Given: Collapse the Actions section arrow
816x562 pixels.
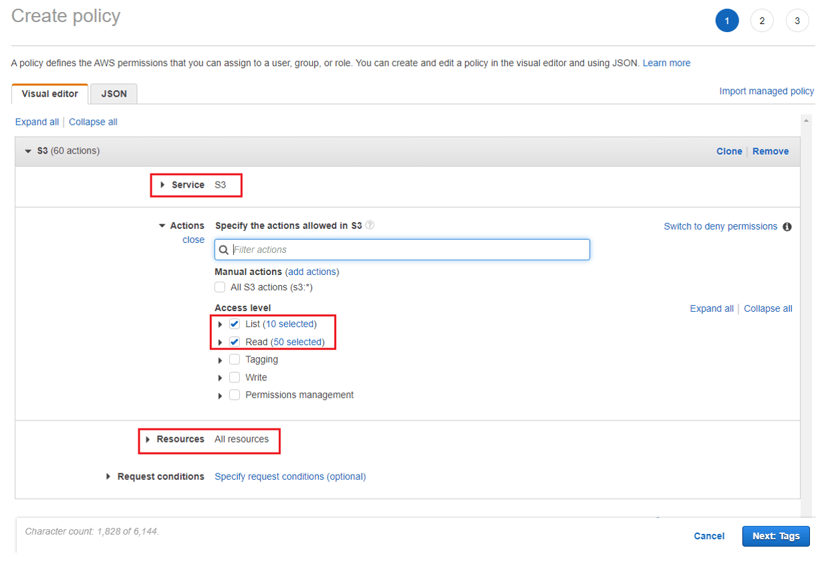Looking at the screenshot, I should (x=162, y=226).
